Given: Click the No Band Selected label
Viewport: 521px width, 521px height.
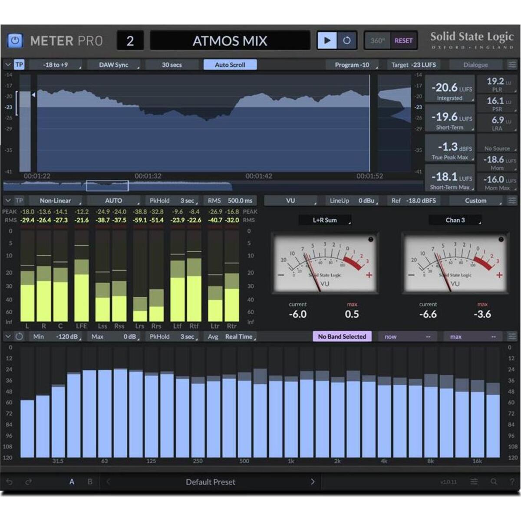Looking at the screenshot, I should point(342,336).
